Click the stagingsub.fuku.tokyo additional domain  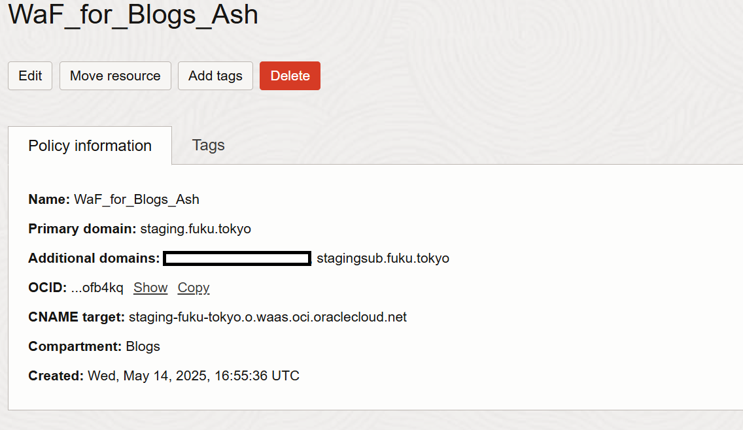tap(383, 258)
